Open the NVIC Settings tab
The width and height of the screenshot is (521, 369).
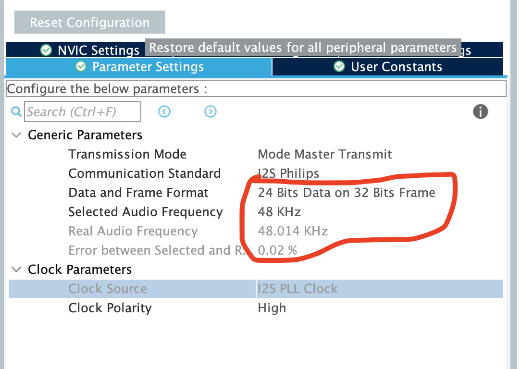pyautogui.click(x=99, y=50)
